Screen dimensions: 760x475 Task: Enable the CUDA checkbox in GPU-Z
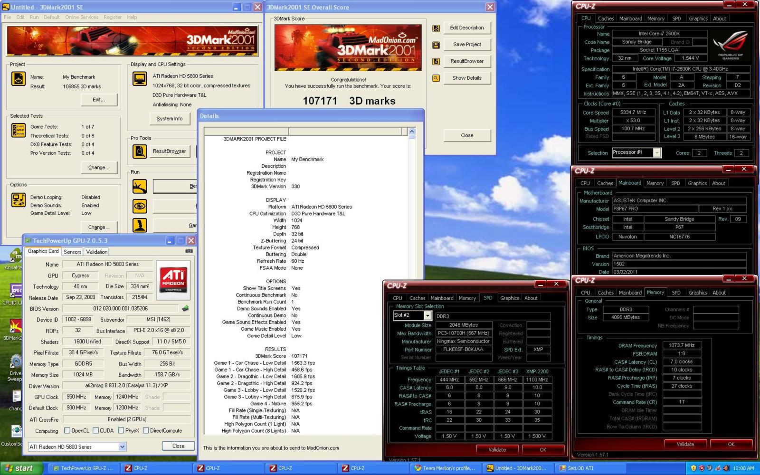coord(95,431)
